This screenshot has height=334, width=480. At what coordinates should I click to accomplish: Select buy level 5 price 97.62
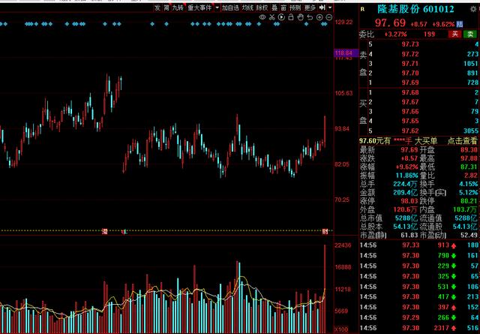410,131
